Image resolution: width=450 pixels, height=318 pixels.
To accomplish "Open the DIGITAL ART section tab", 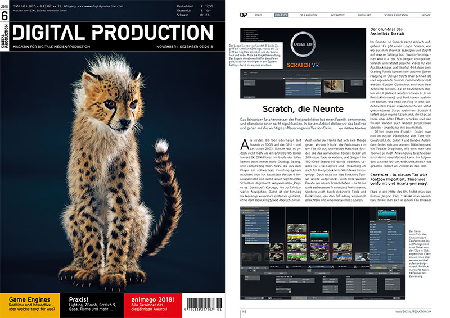I will tap(364, 15).
